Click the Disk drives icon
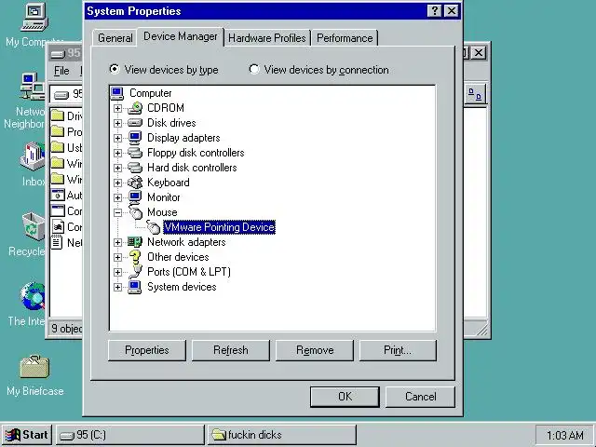 135,123
